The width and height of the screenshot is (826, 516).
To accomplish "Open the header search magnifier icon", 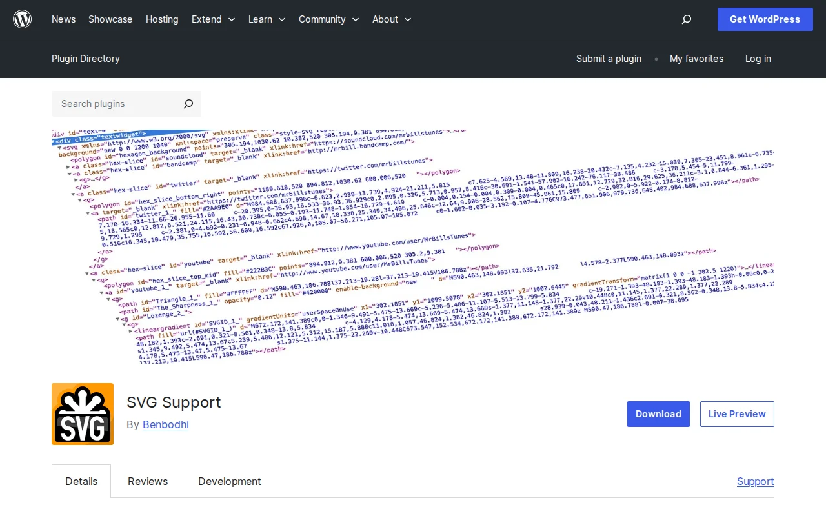I will pyautogui.click(x=687, y=19).
